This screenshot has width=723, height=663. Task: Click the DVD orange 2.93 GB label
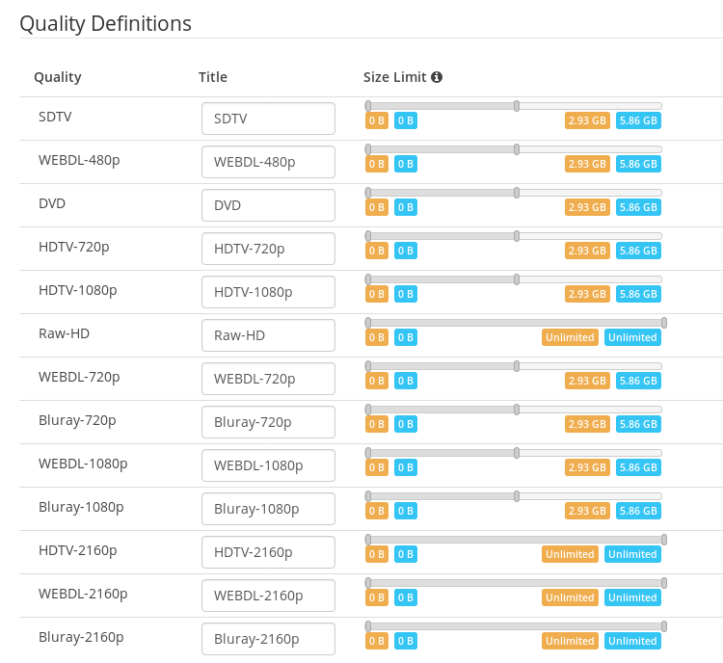[x=587, y=207]
